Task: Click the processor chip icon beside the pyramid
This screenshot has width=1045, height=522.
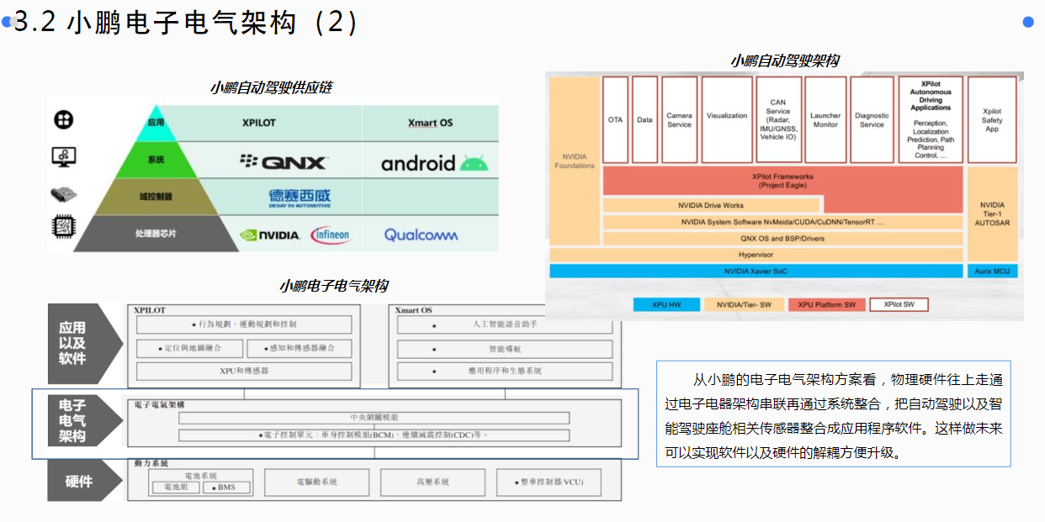Action: pyautogui.click(x=64, y=226)
